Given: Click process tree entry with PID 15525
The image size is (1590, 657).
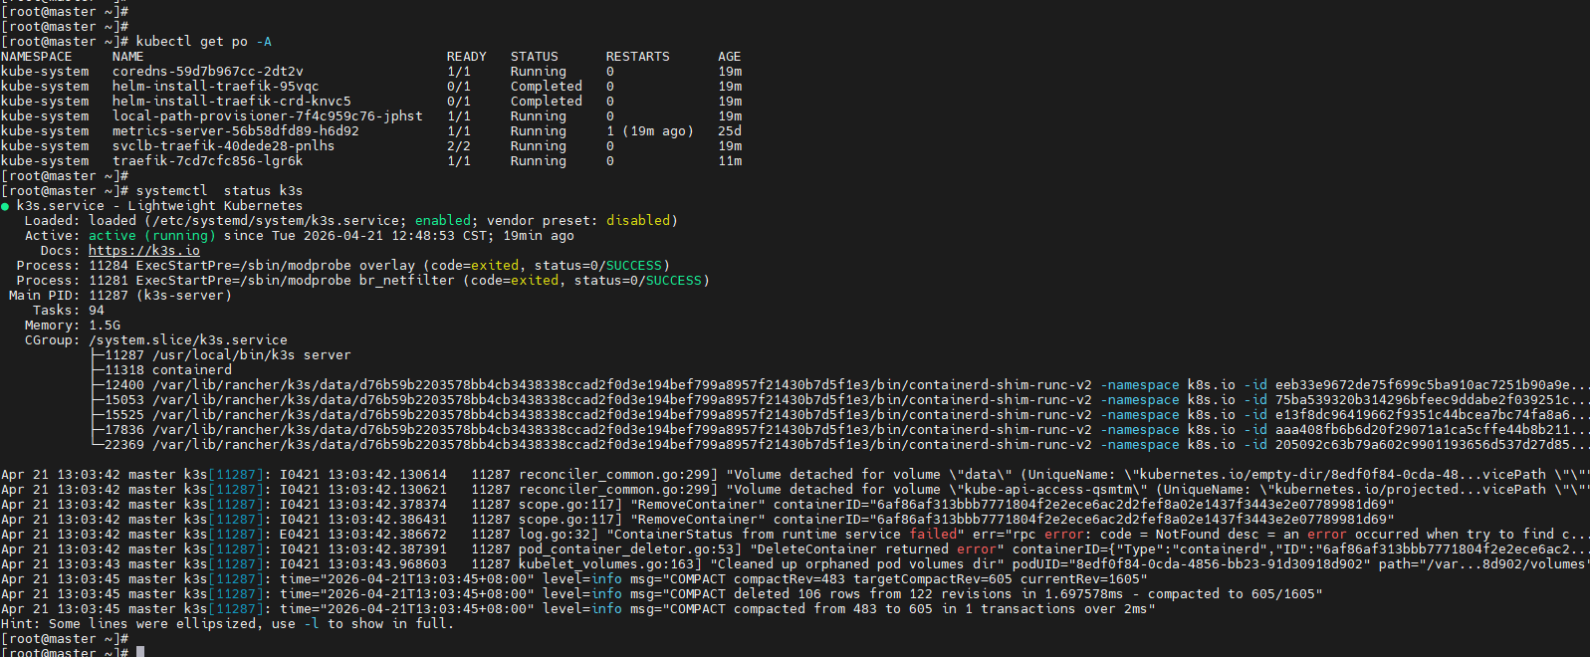Looking at the screenshot, I should tap(841, 415).
